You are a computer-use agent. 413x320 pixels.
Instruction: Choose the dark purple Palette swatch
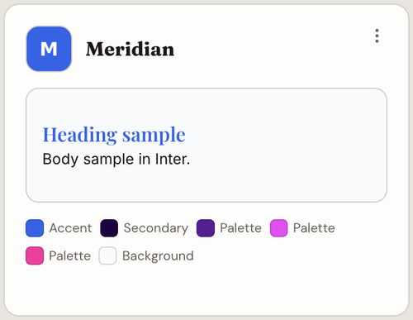(206, 228)
